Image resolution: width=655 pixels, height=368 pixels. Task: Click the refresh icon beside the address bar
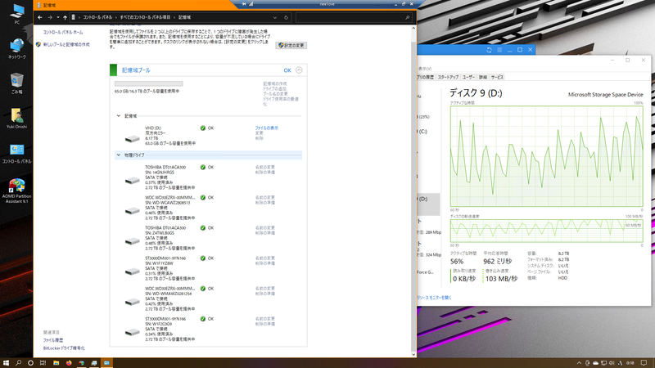[x=284, y=17]
